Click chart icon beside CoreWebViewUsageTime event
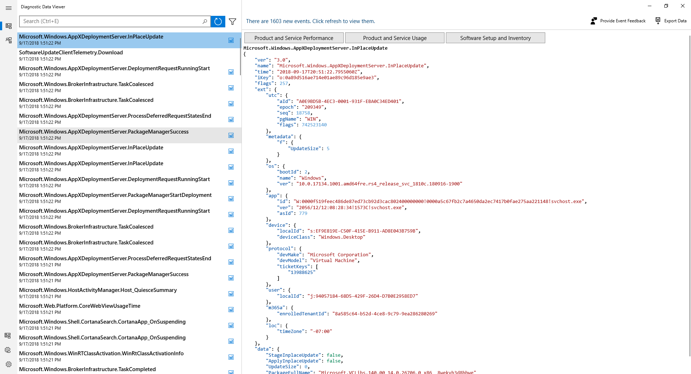The image size is (691, 374). click(x=231, y=310)
